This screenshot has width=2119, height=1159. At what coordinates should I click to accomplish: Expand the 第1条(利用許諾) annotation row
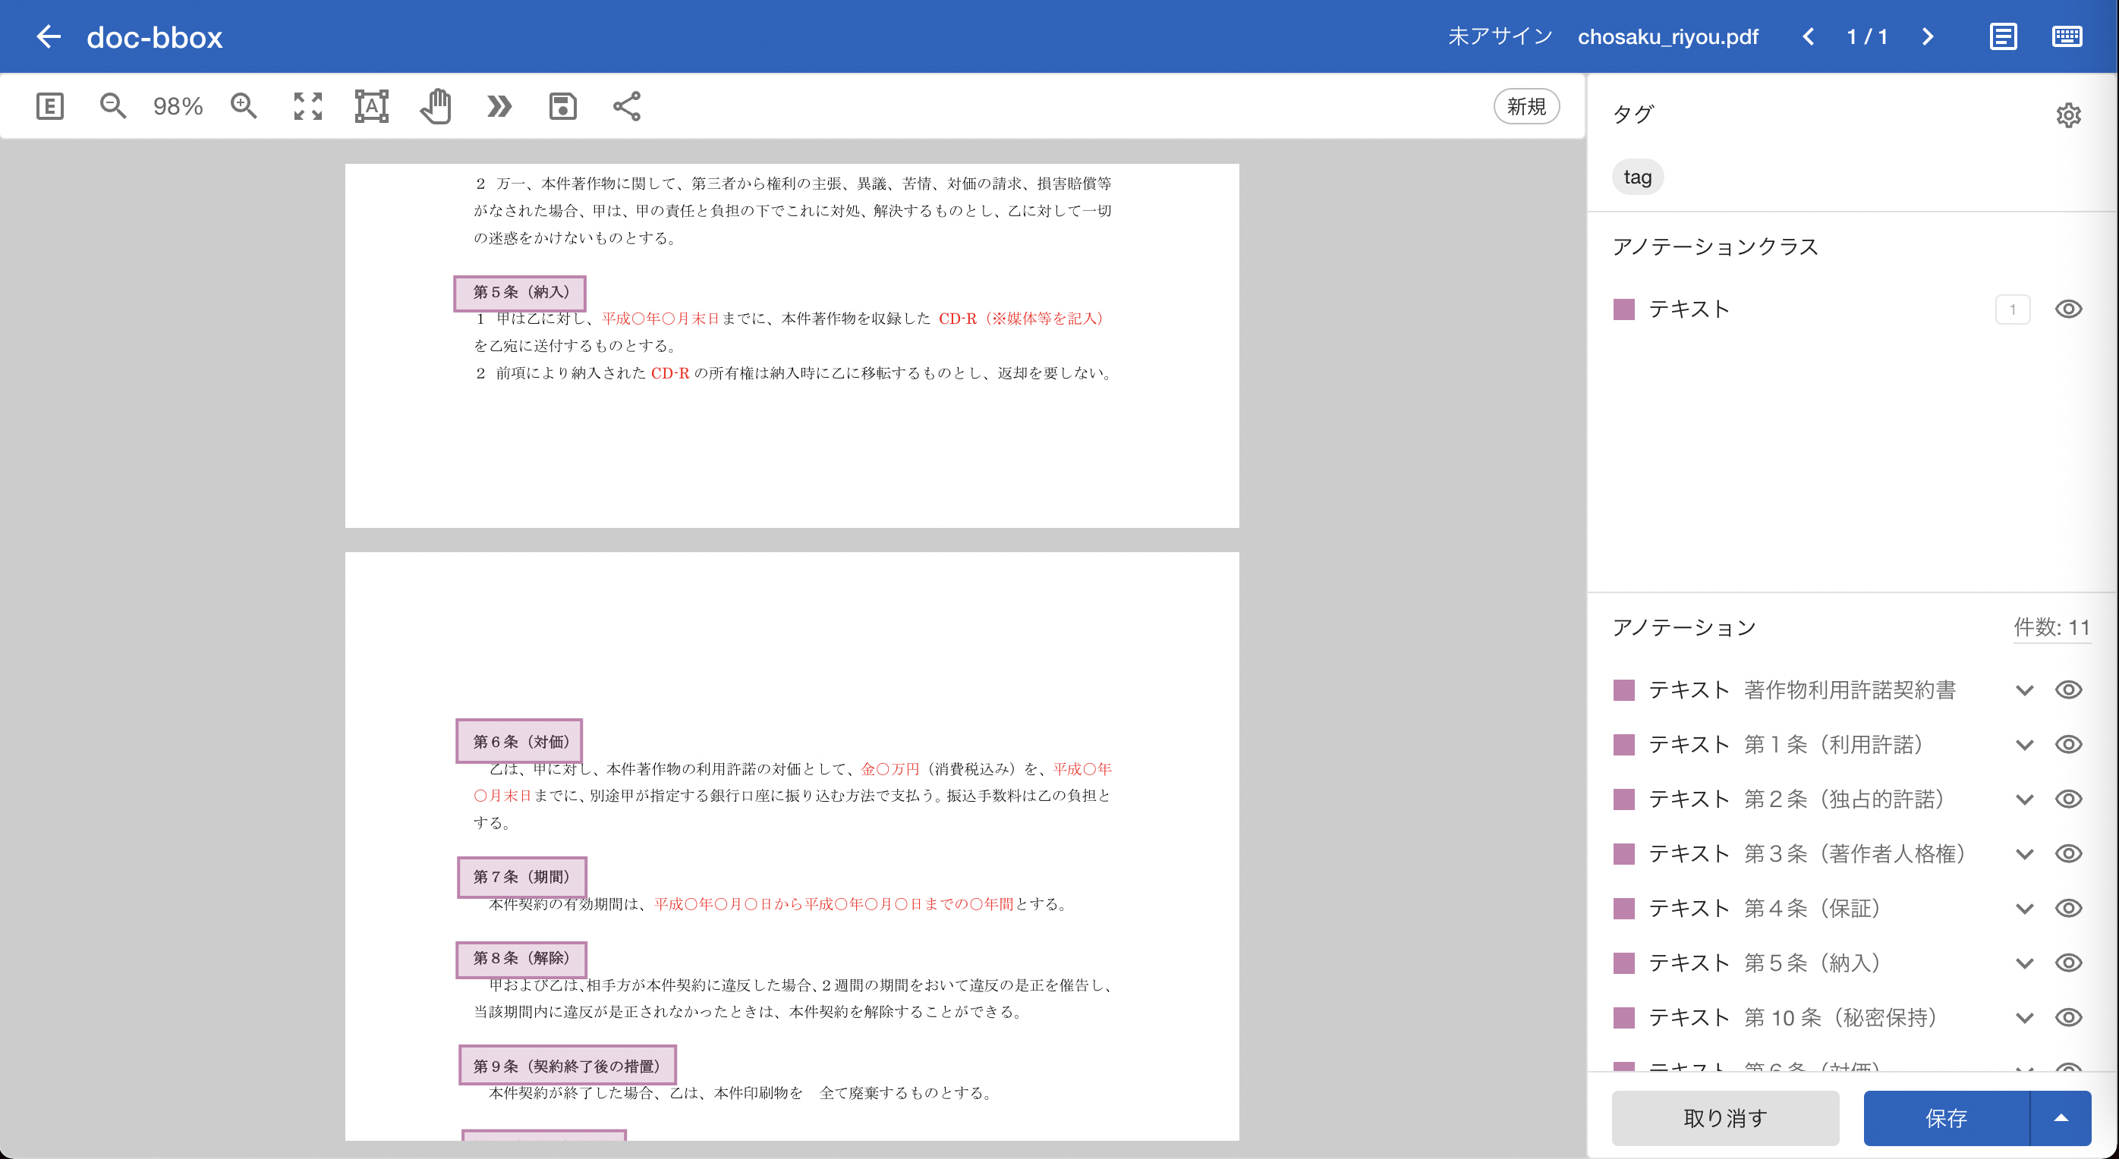(2024, 746)
